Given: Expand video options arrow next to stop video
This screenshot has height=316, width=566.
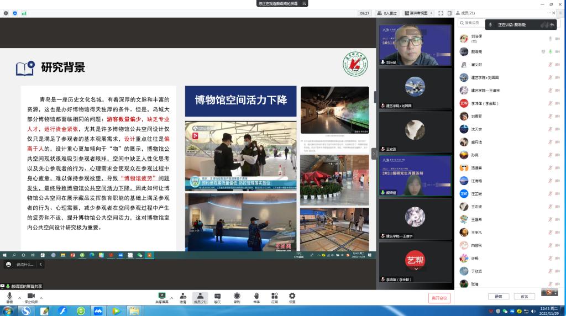Looking at the screenshot, I should [41, 298].
